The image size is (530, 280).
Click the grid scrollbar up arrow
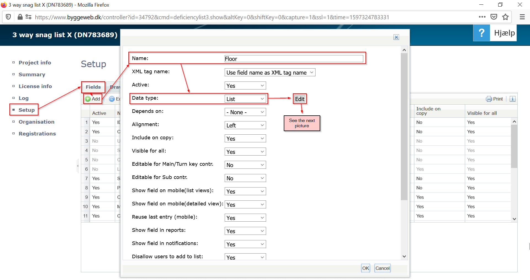click(x=514, y=121)
